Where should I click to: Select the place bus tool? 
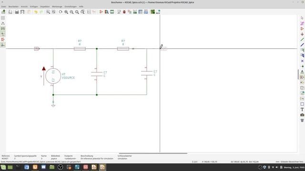[x=302, y=45]
